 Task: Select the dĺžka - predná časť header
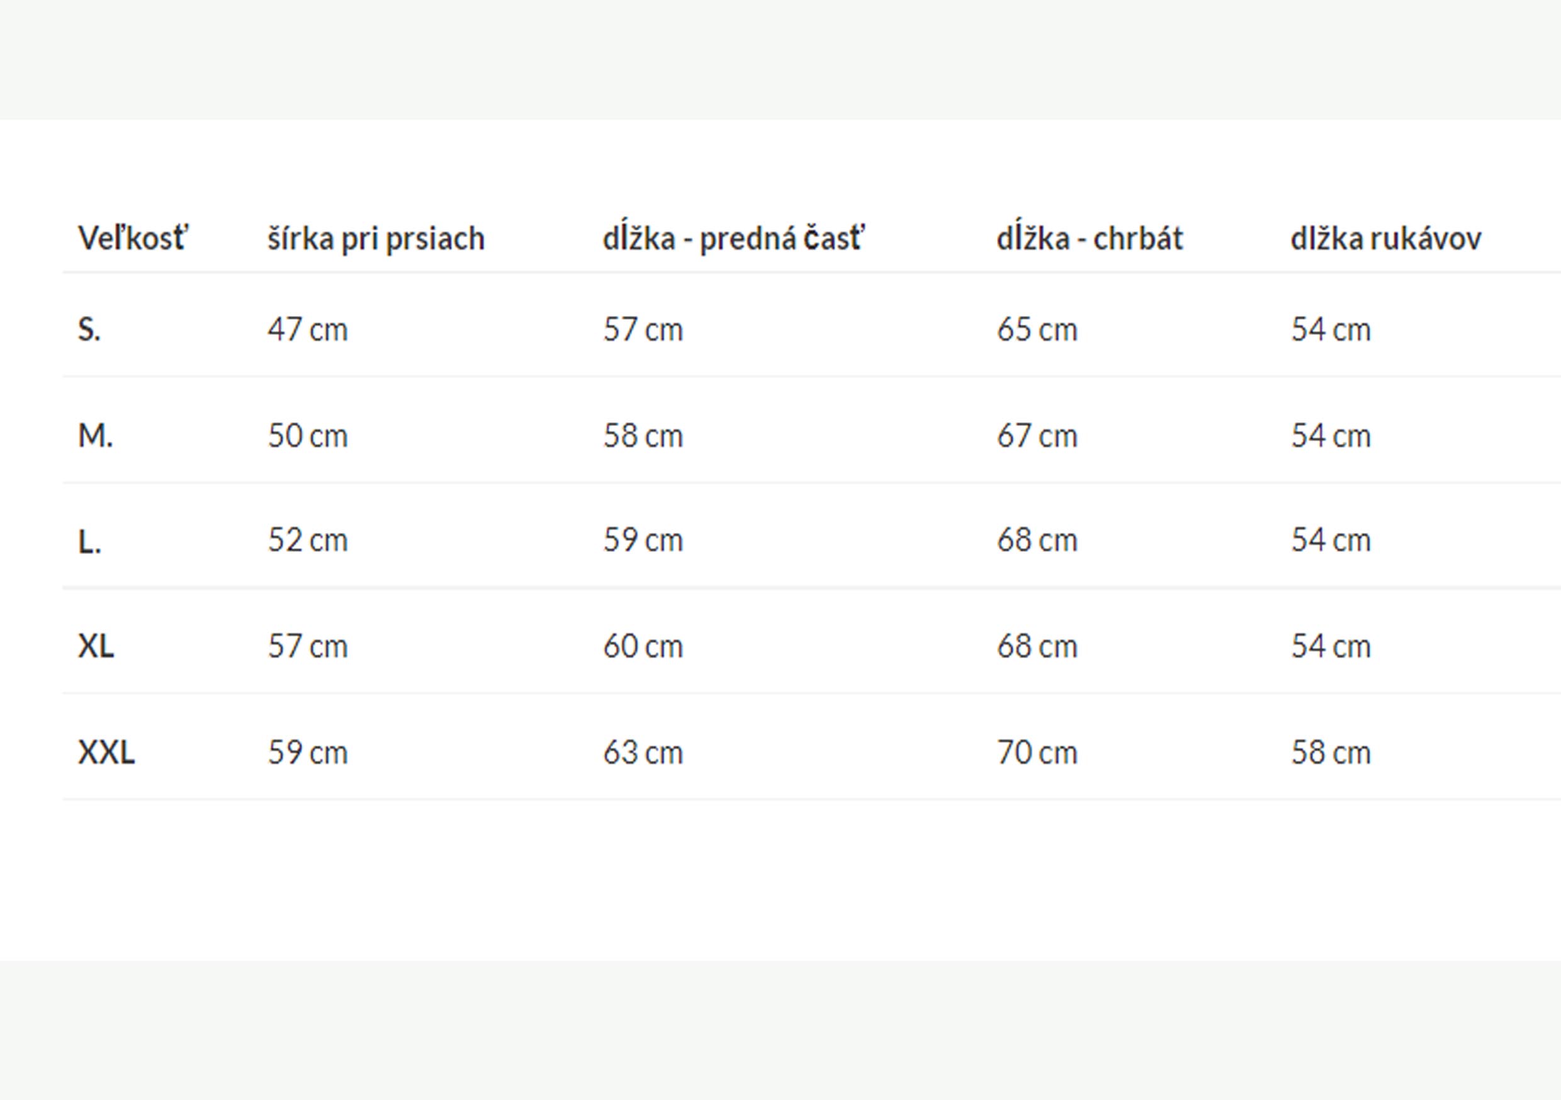coord(733,239)
